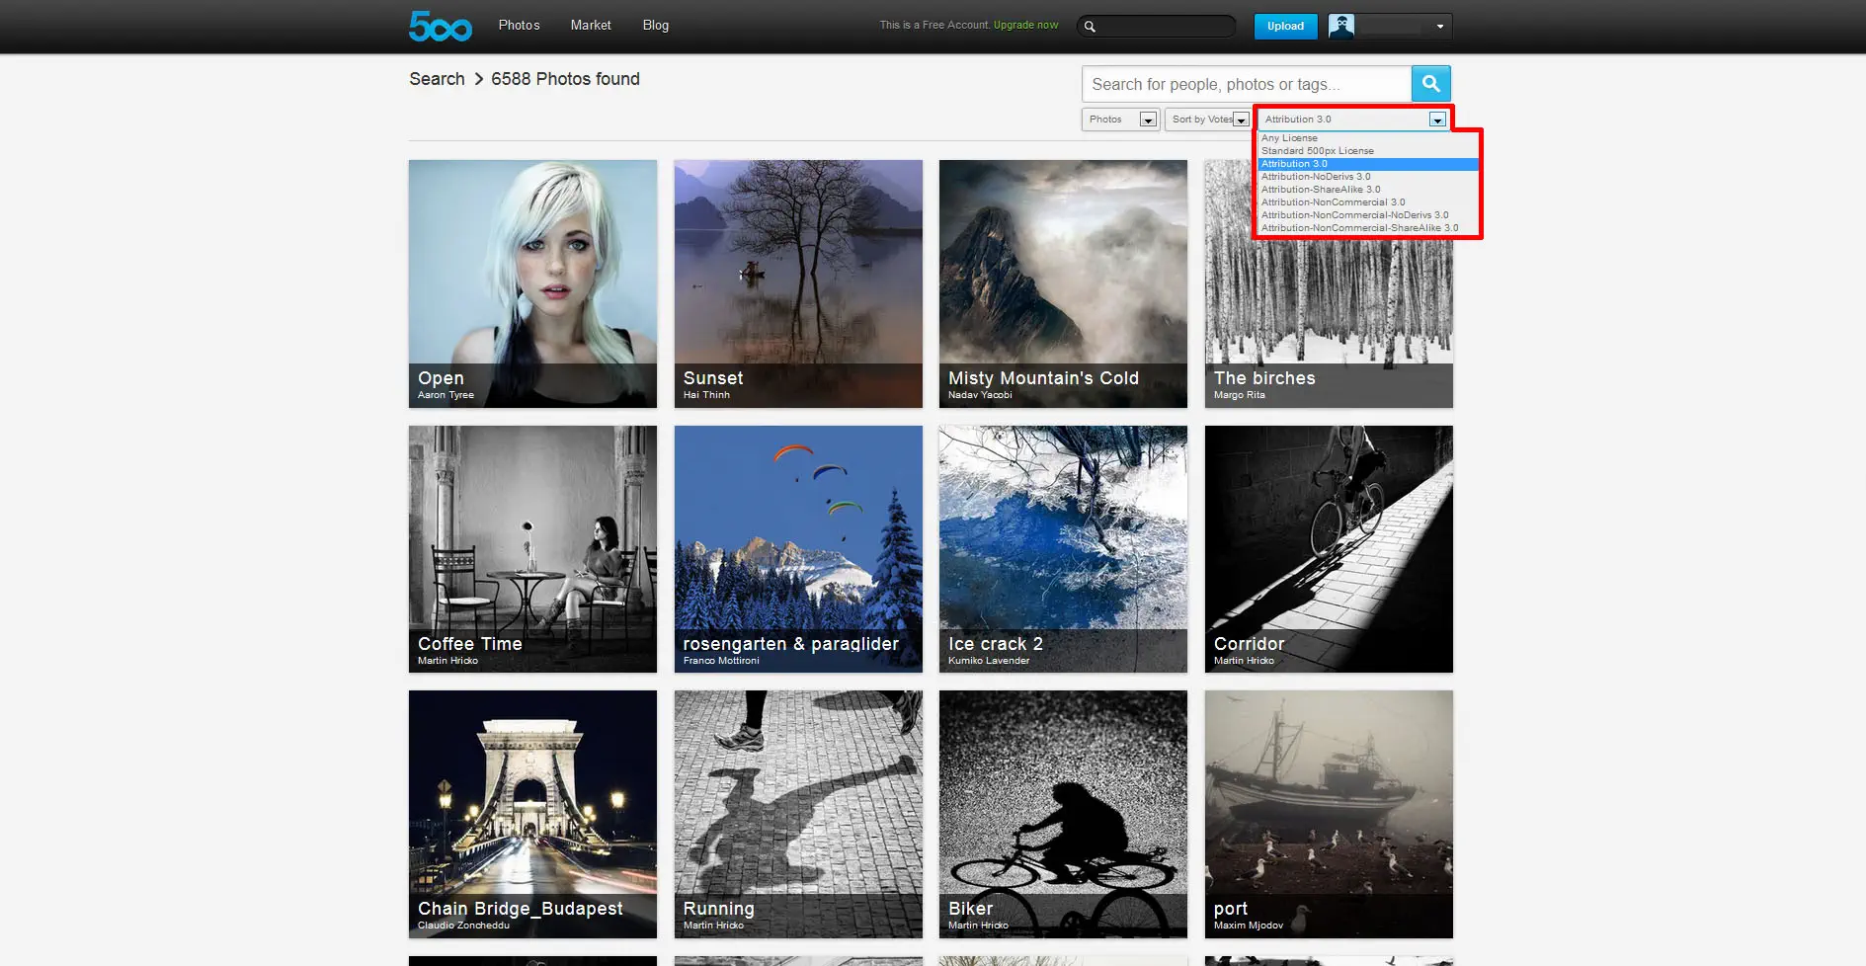Screen dimensions: 1866x966
Task: Select Attribution-NonCommercial-NoDerivs 3.0 option
Action: (1354, 215)
